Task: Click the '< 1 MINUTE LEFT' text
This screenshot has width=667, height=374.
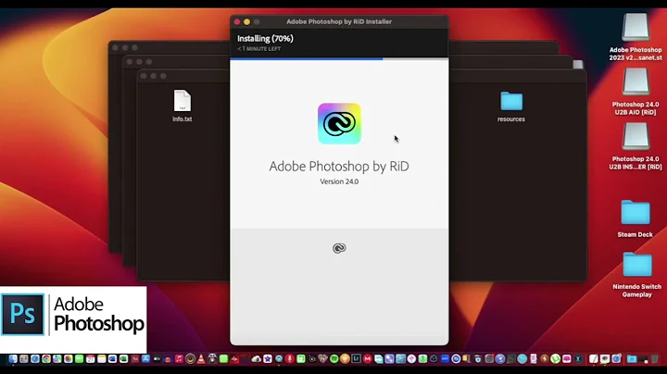Action: (x=259, y=49)
